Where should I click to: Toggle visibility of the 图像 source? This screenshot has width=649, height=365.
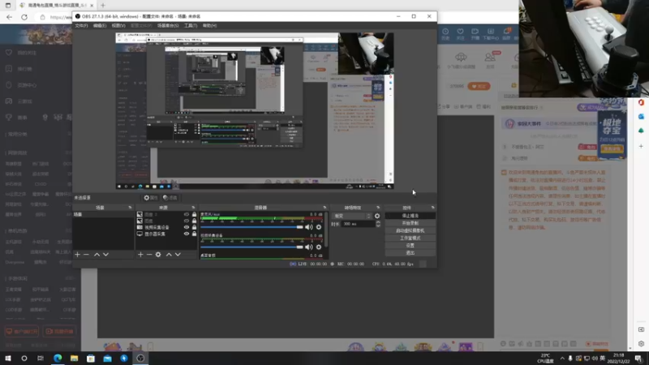tap(187, 221)
